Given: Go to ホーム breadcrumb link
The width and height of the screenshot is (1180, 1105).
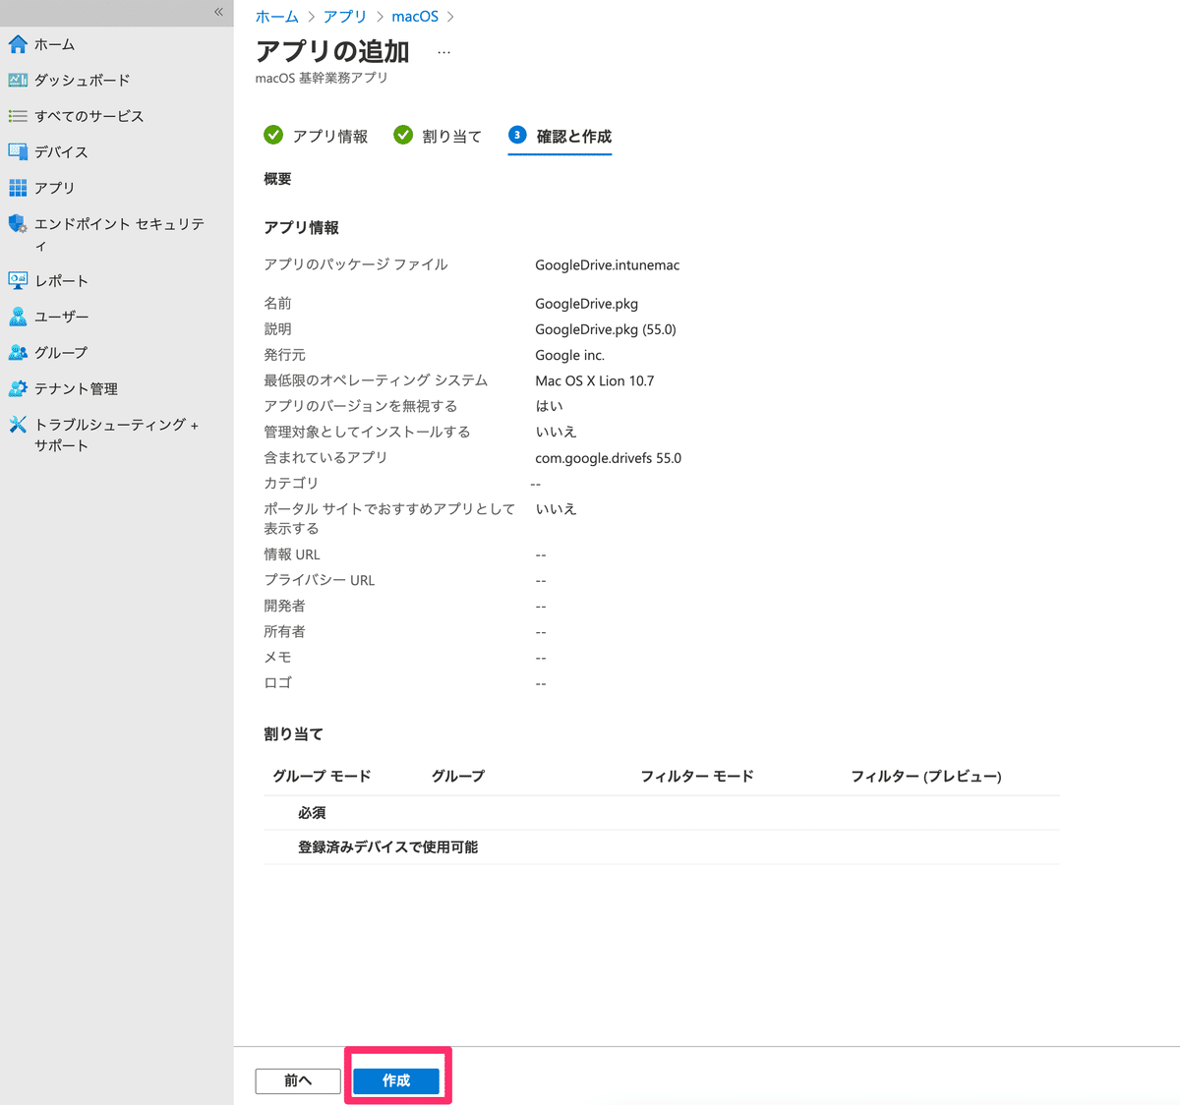Looking at the screenshot, I should click(x=277, y=17).
